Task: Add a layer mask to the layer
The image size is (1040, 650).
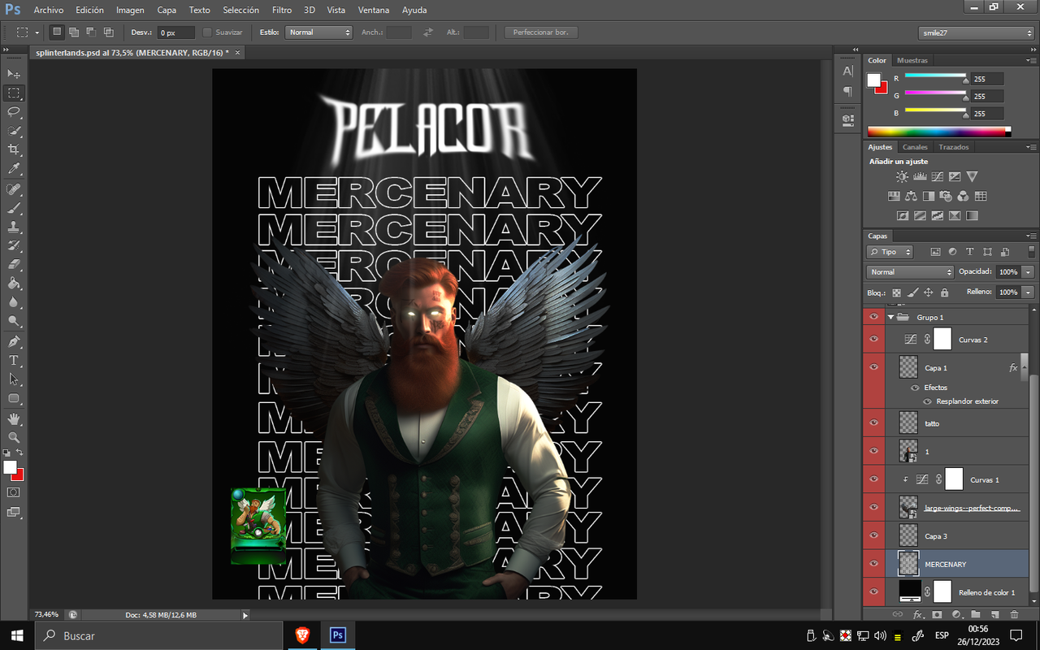Action: 937,615
